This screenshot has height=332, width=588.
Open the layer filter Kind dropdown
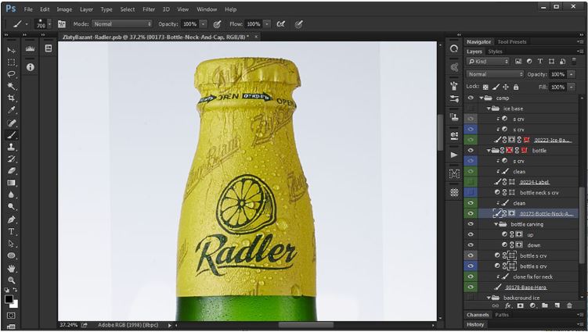[x=489, y=62]
